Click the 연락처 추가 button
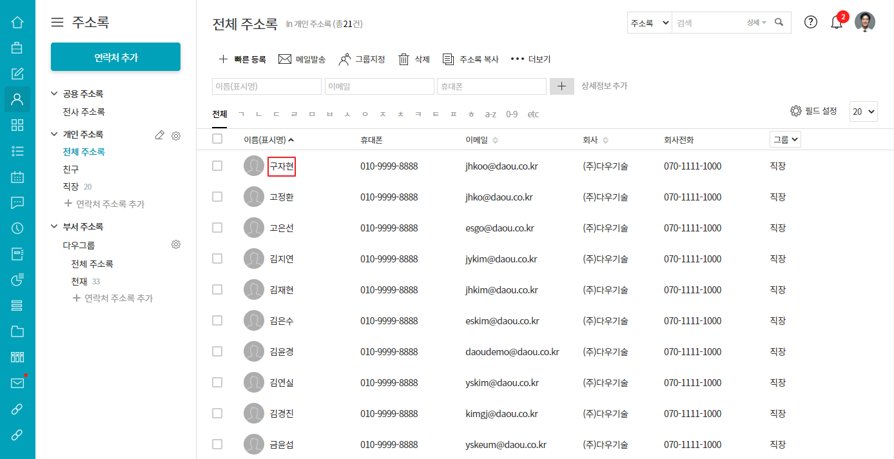 click(115, 57)
